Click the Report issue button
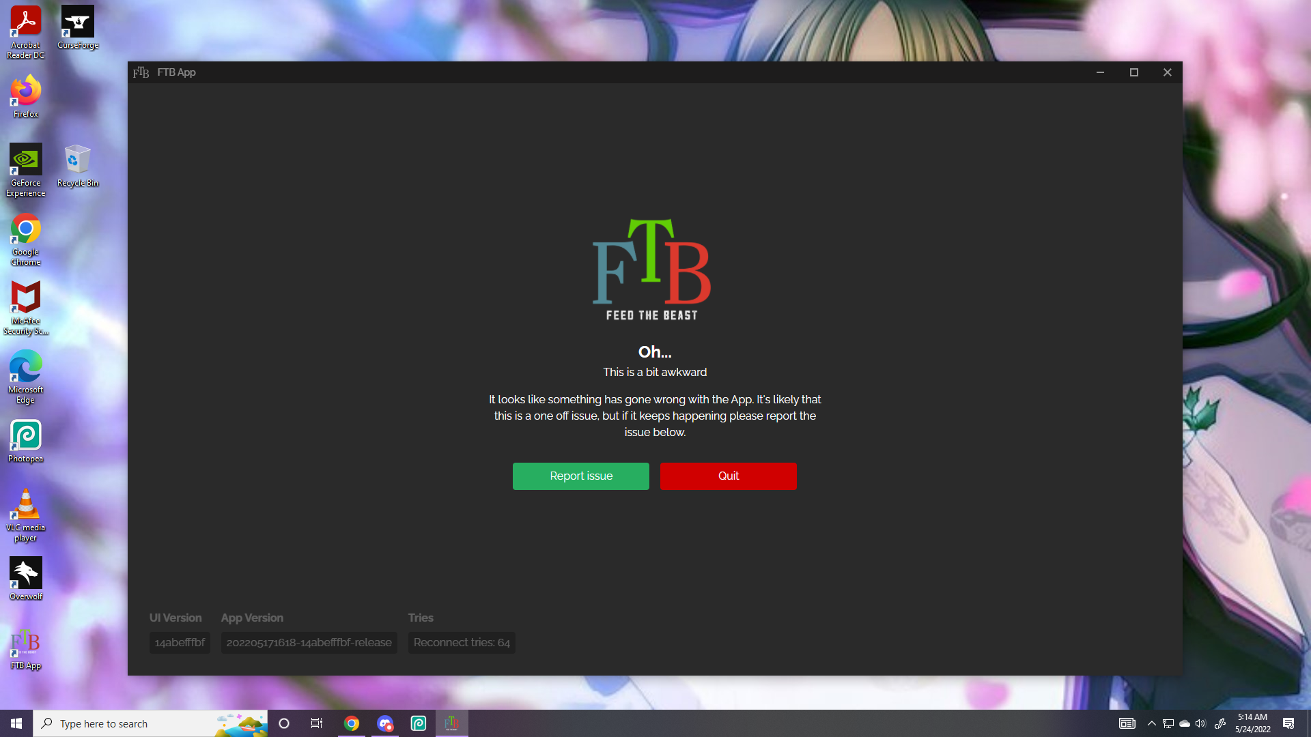The height and width of the screenshot is (737, 1311). coord(580,476)
